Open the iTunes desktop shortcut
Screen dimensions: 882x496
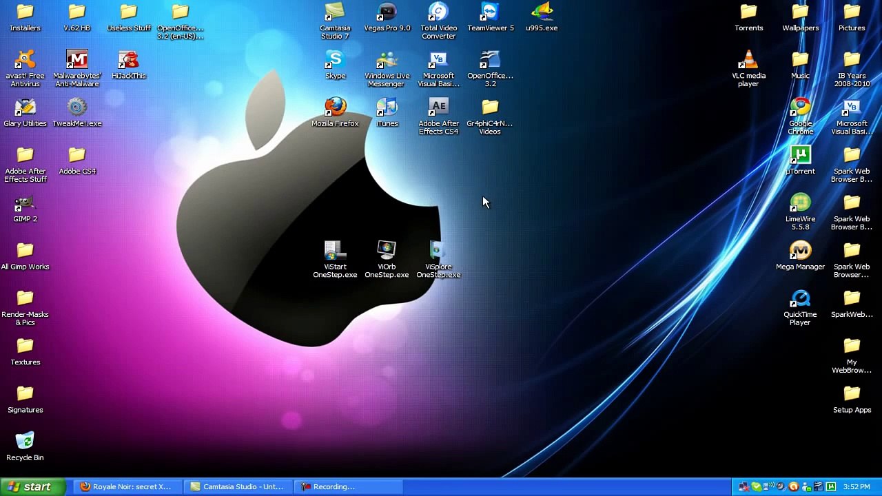(387, 113)
